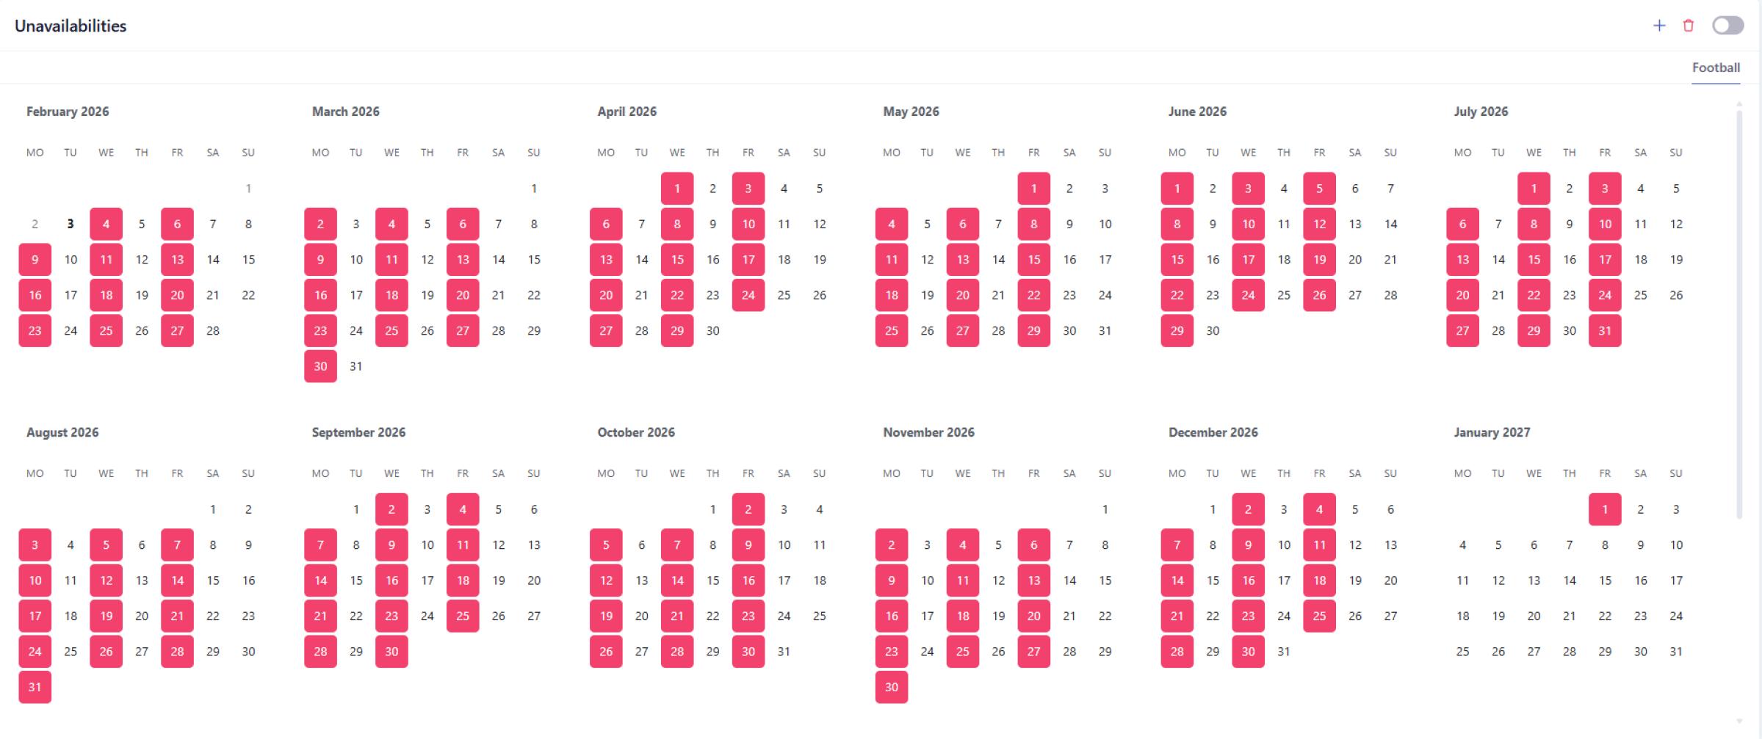Click unmarked January 15, 2027 date
Viewport: 1762px width, 739px height.
1605,580
